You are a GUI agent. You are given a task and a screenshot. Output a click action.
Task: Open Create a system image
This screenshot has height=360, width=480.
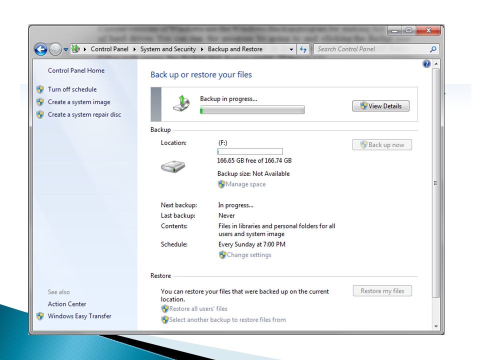[79, 102]
